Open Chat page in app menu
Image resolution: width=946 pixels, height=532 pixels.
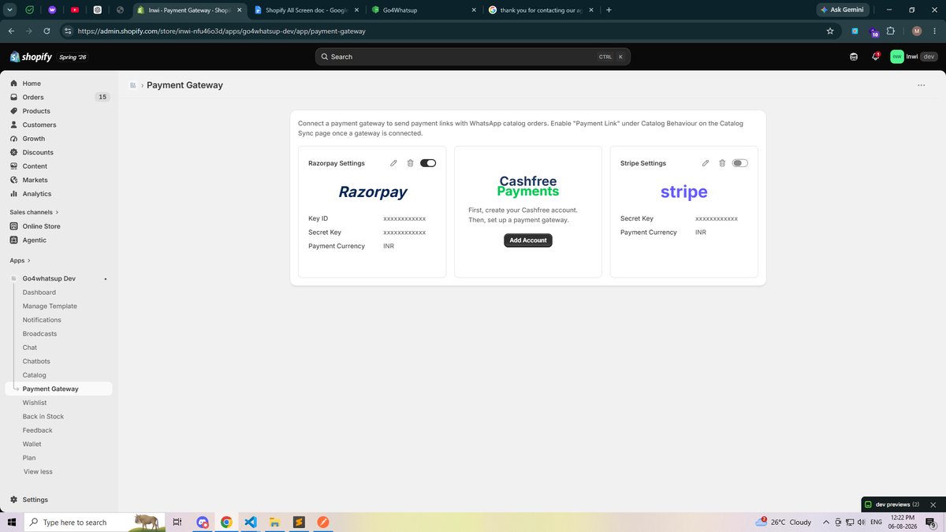pyautogui.click(x=30, y=348)
